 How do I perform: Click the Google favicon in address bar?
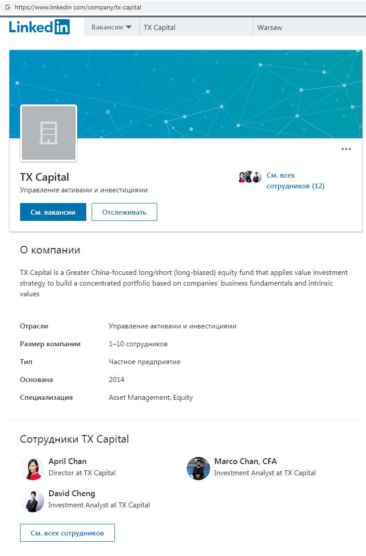pos(7,8)
